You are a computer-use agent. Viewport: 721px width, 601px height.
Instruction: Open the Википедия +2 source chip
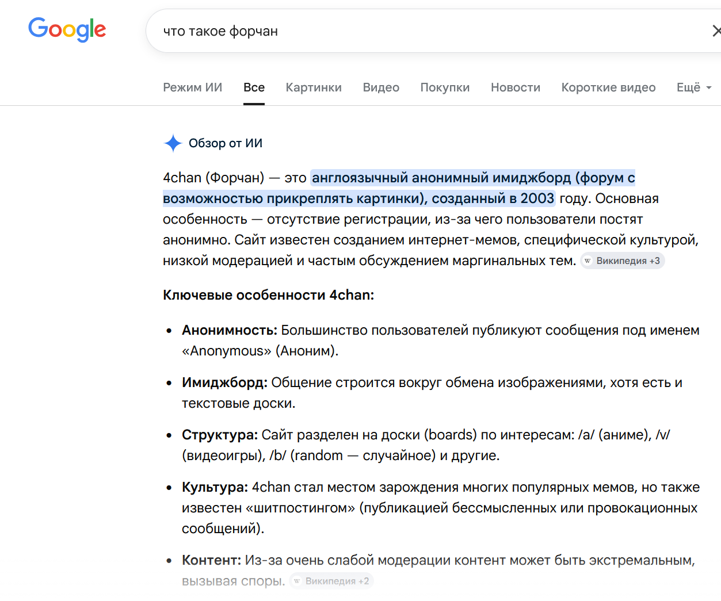(x=331, y=581)
